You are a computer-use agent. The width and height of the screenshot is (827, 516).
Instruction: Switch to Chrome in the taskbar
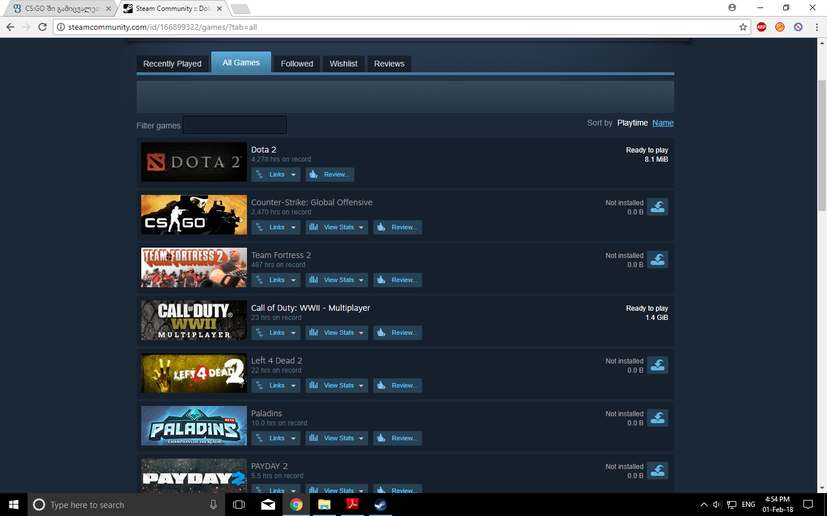tap(296, 505)
